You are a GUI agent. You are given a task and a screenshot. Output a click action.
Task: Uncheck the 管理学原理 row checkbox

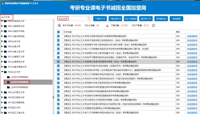58,62
